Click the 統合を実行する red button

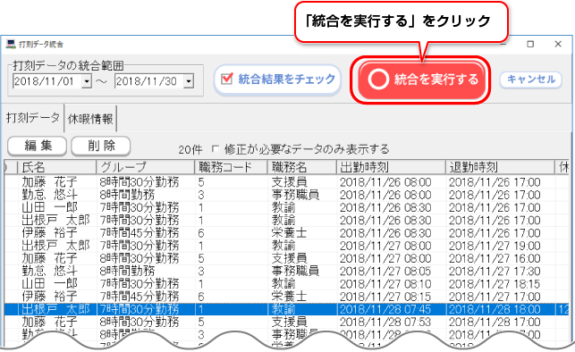point(422,80)
